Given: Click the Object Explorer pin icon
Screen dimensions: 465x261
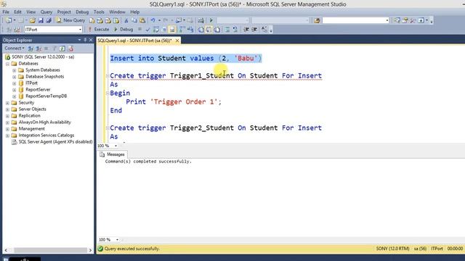Looking at the screenshot, I should pyautogui.click(x=85, y=40).
